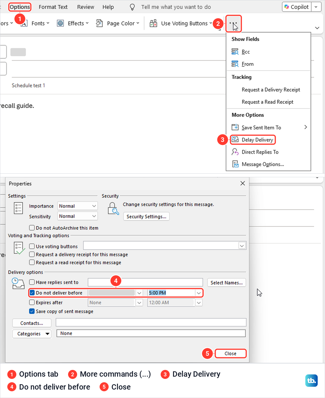Viewport: 325px width, 398px height.
Task: Click the Page Color paint icon
Action: point(99,23)
